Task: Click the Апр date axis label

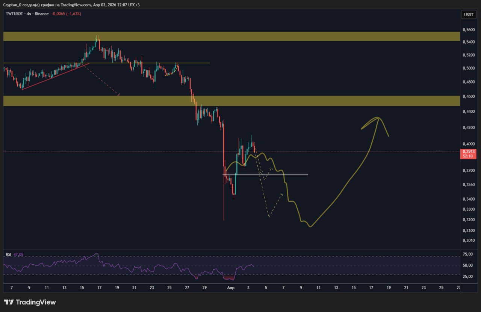Action: 231,288
